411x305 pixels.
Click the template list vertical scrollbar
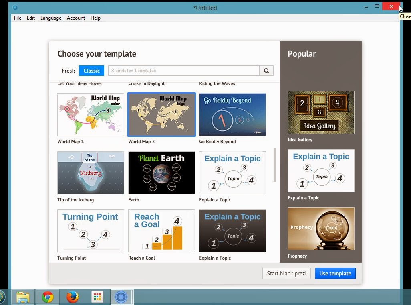coord(274,165)
